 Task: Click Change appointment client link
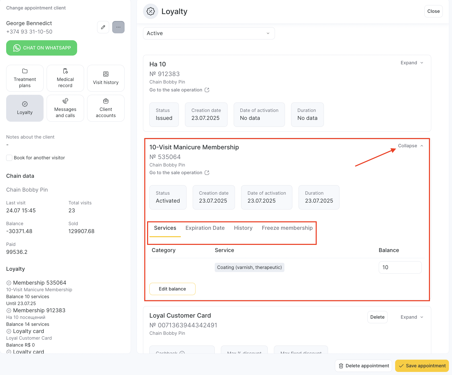pos(36,8)
